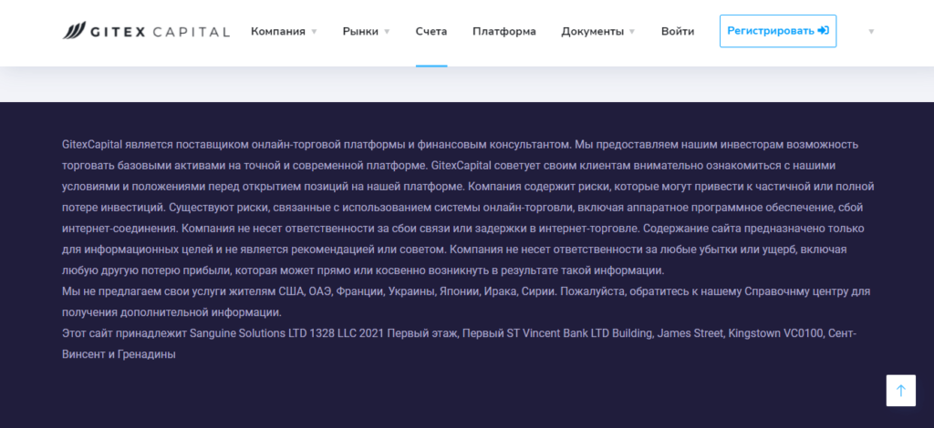
Task: Open the Платформа page
Action: pos(503,32)
